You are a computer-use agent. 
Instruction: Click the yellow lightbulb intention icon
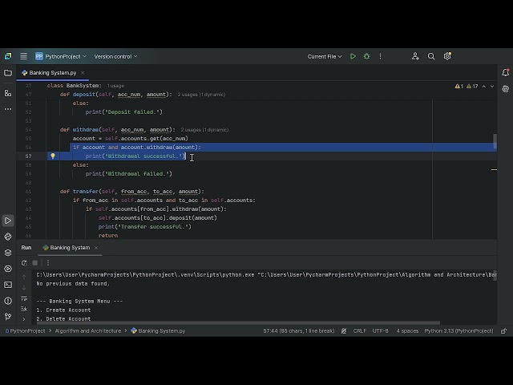tap(53, 156)
